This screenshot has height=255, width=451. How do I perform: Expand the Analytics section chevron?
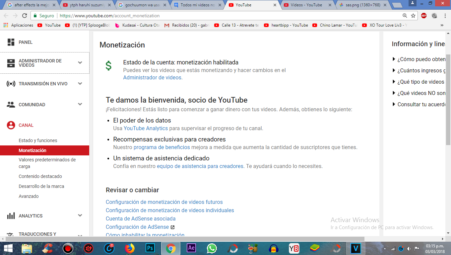pos(80,215)
